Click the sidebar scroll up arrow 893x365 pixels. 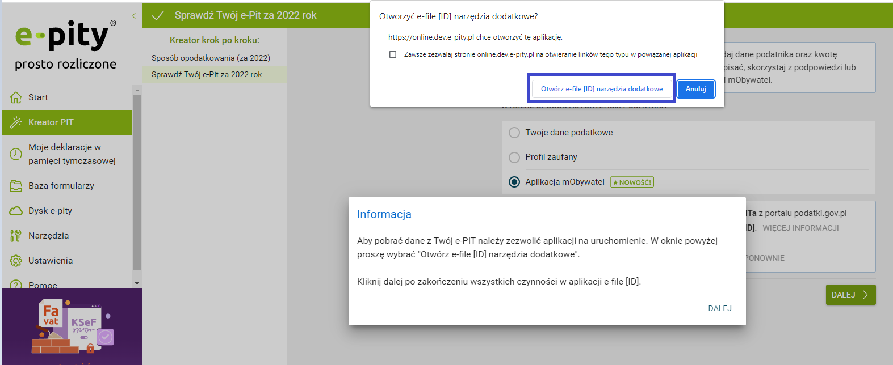point(137,90)
